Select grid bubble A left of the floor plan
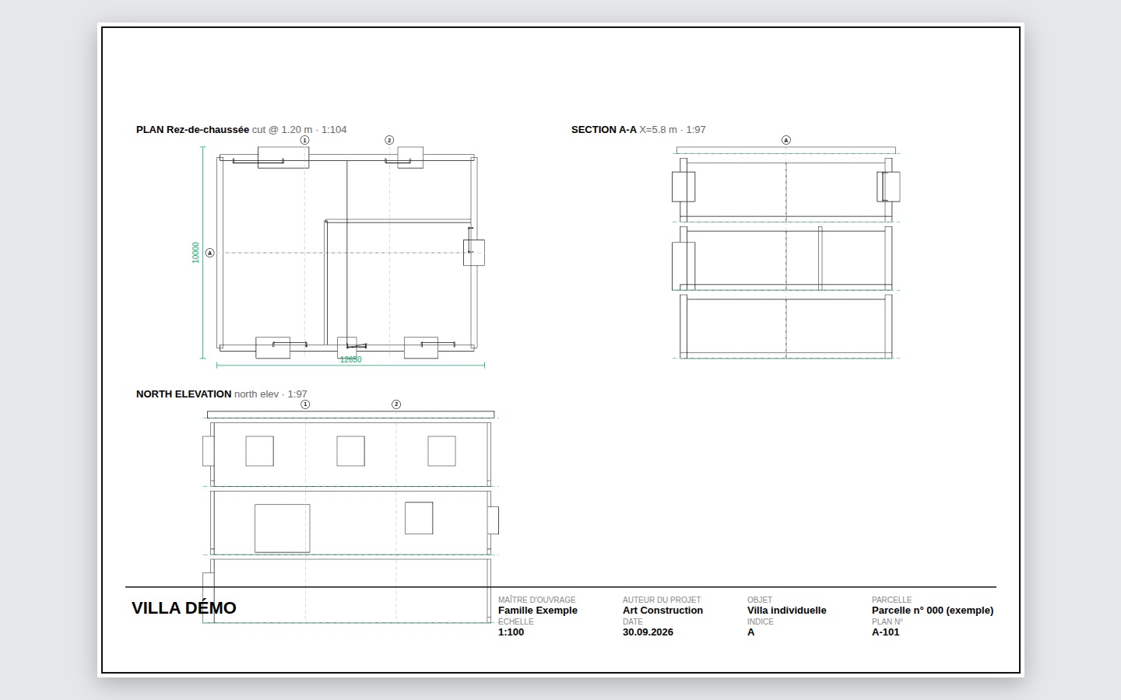 click(x=209, y=253)
